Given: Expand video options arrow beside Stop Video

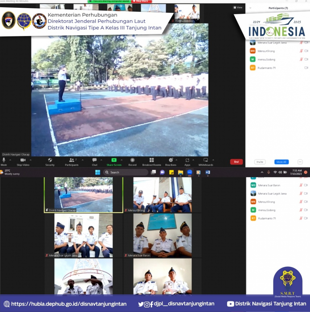Looking at the screenshot, I should click(x=30, y=160).
